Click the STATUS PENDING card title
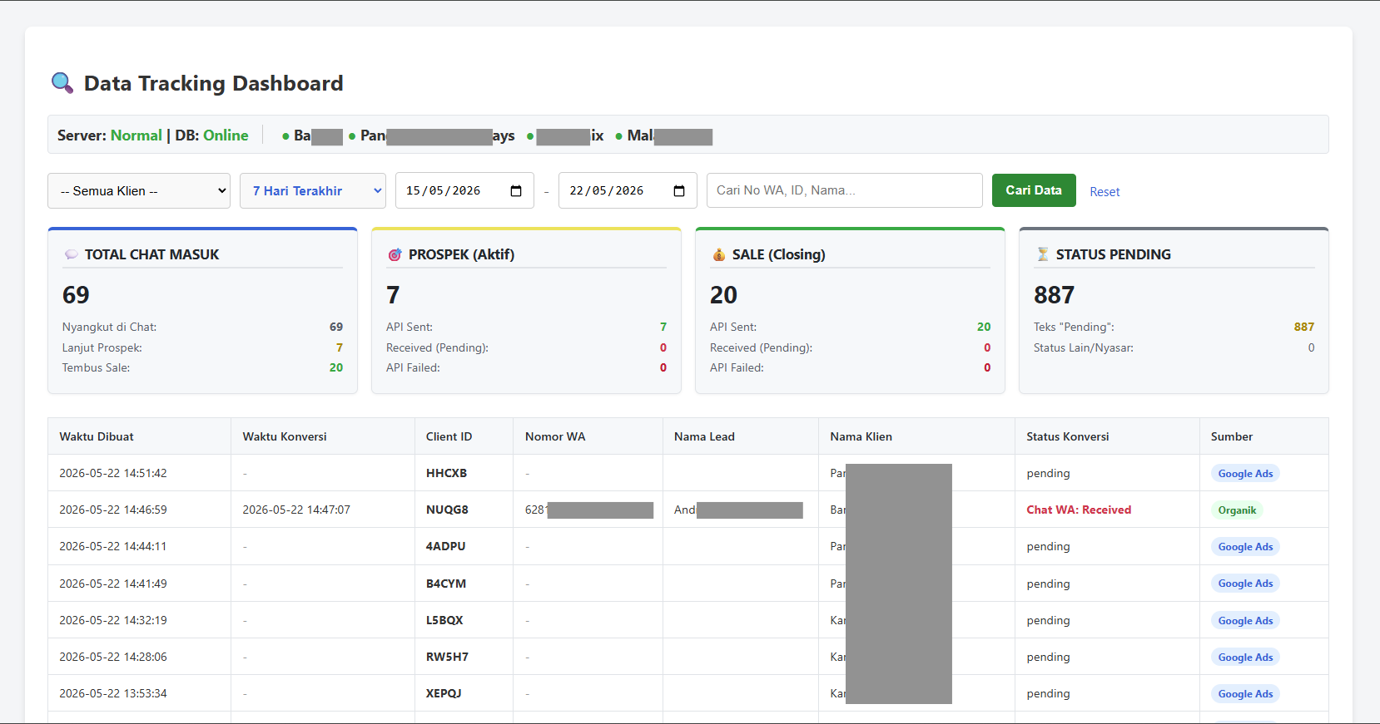This screenshot has width=1380, height=724. (x=1113, y=254)
